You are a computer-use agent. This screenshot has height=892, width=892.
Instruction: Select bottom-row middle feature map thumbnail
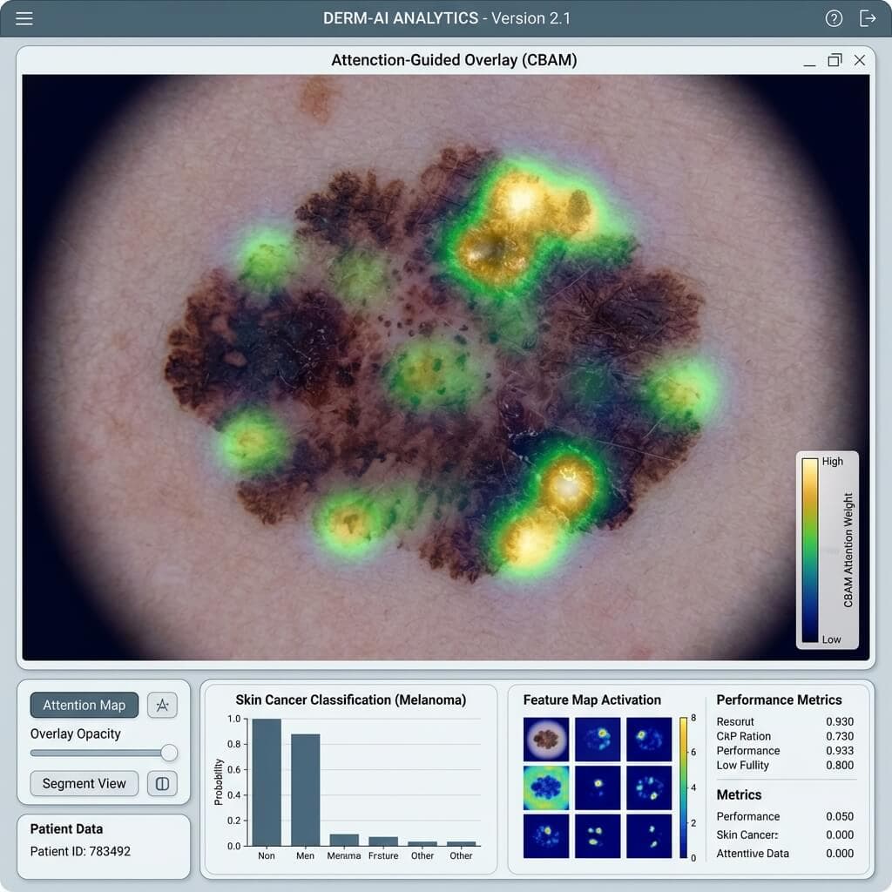(598, 836)
